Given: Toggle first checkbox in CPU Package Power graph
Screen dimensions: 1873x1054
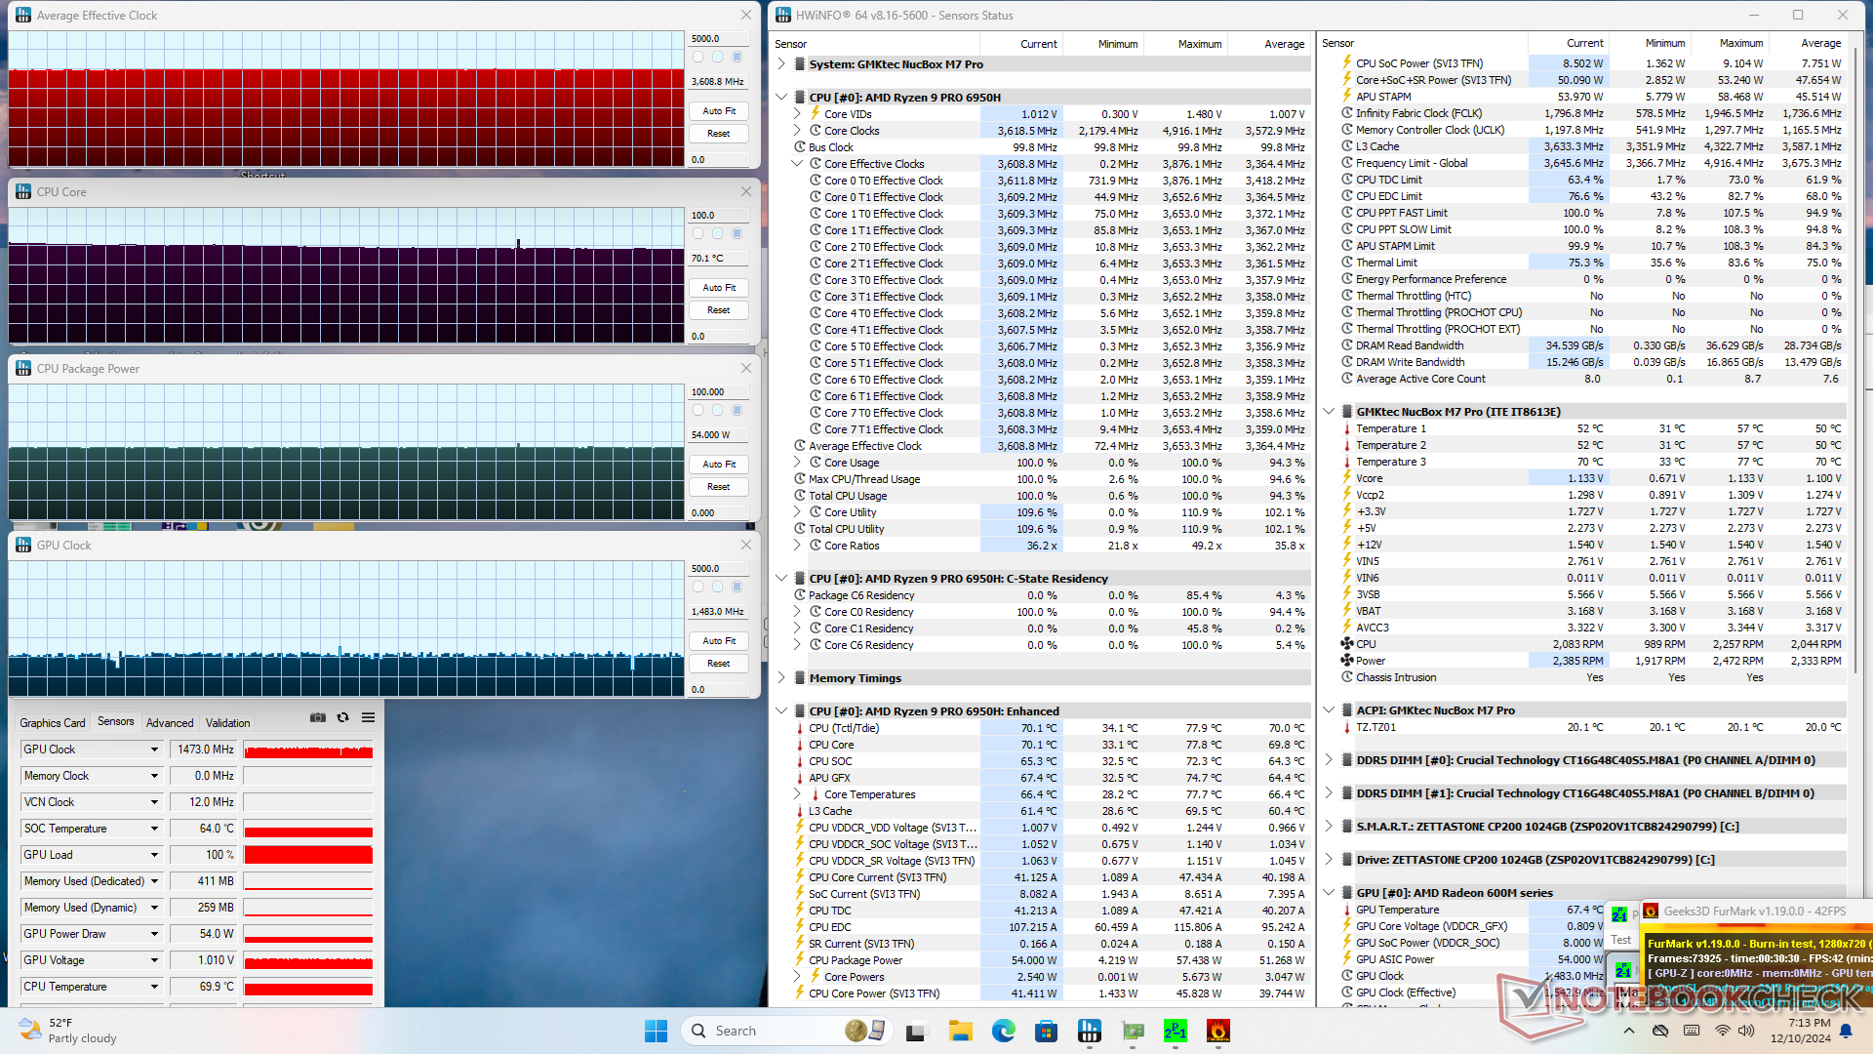Looking at the screenshot, I should [x=697, y=411].
